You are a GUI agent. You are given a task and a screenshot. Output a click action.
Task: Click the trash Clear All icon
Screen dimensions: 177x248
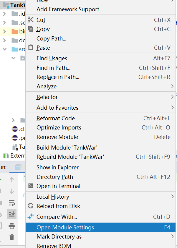click(x=12, y=237)
